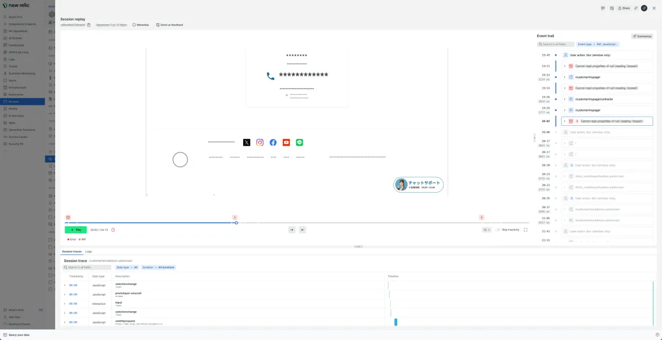The image size is (662, 340).
Task: Click the Summarize button in Event trail
Action: [x=642, y=36]
